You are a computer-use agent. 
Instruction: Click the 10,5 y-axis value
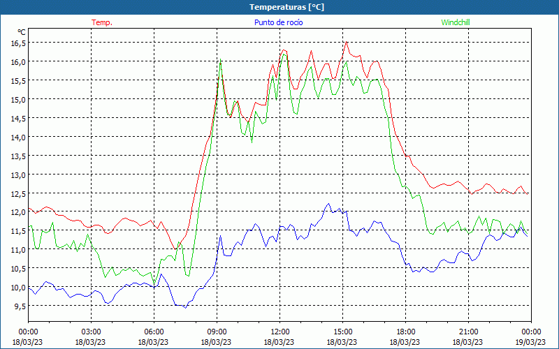pos(18,269)
